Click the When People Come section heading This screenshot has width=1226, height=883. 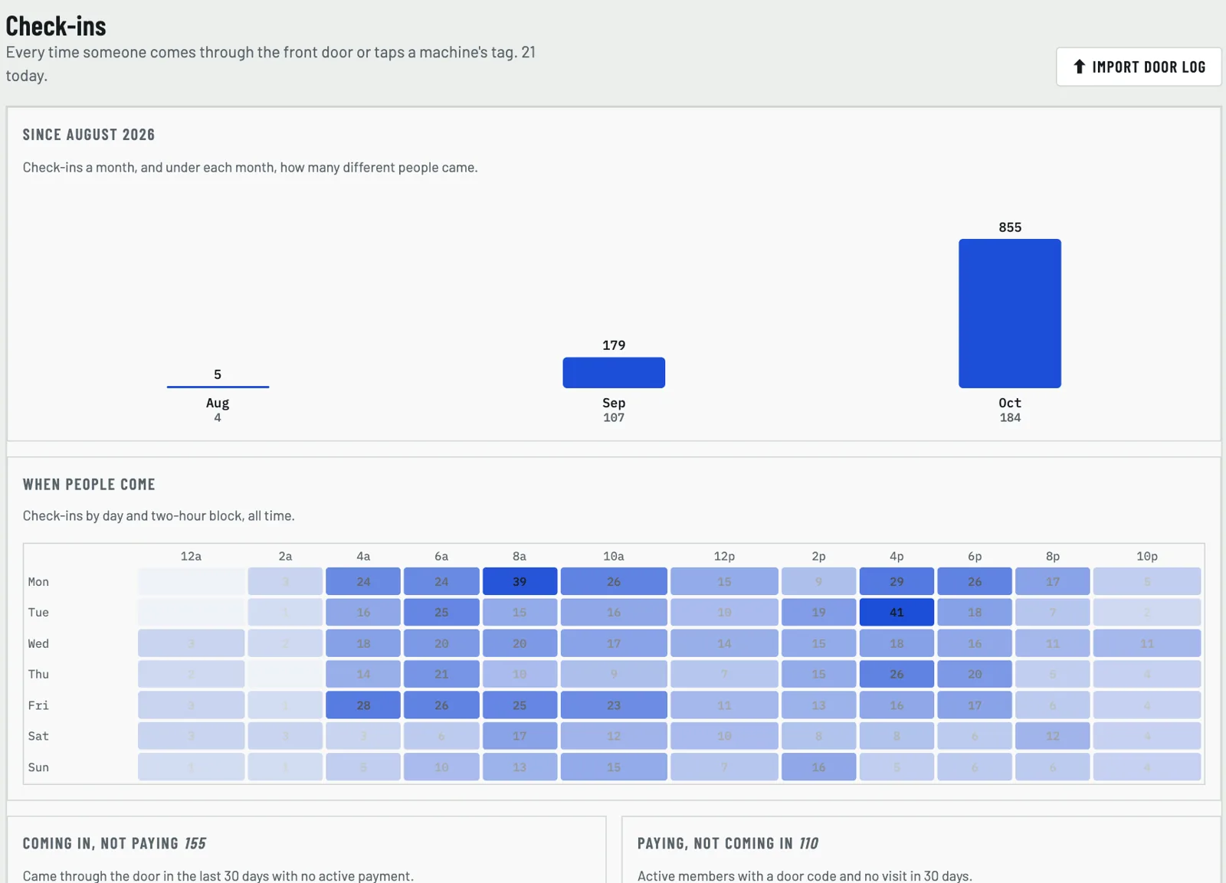(89, 484)
